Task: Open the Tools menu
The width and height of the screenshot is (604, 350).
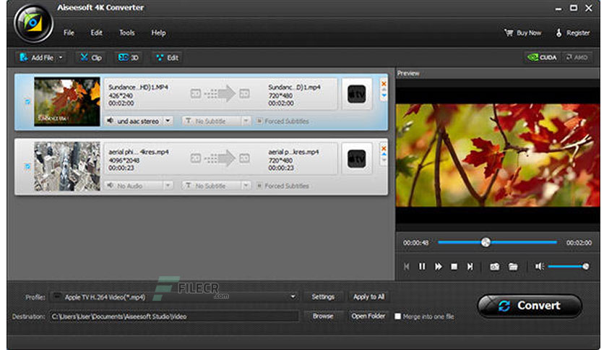Action: tap(126, 33)
